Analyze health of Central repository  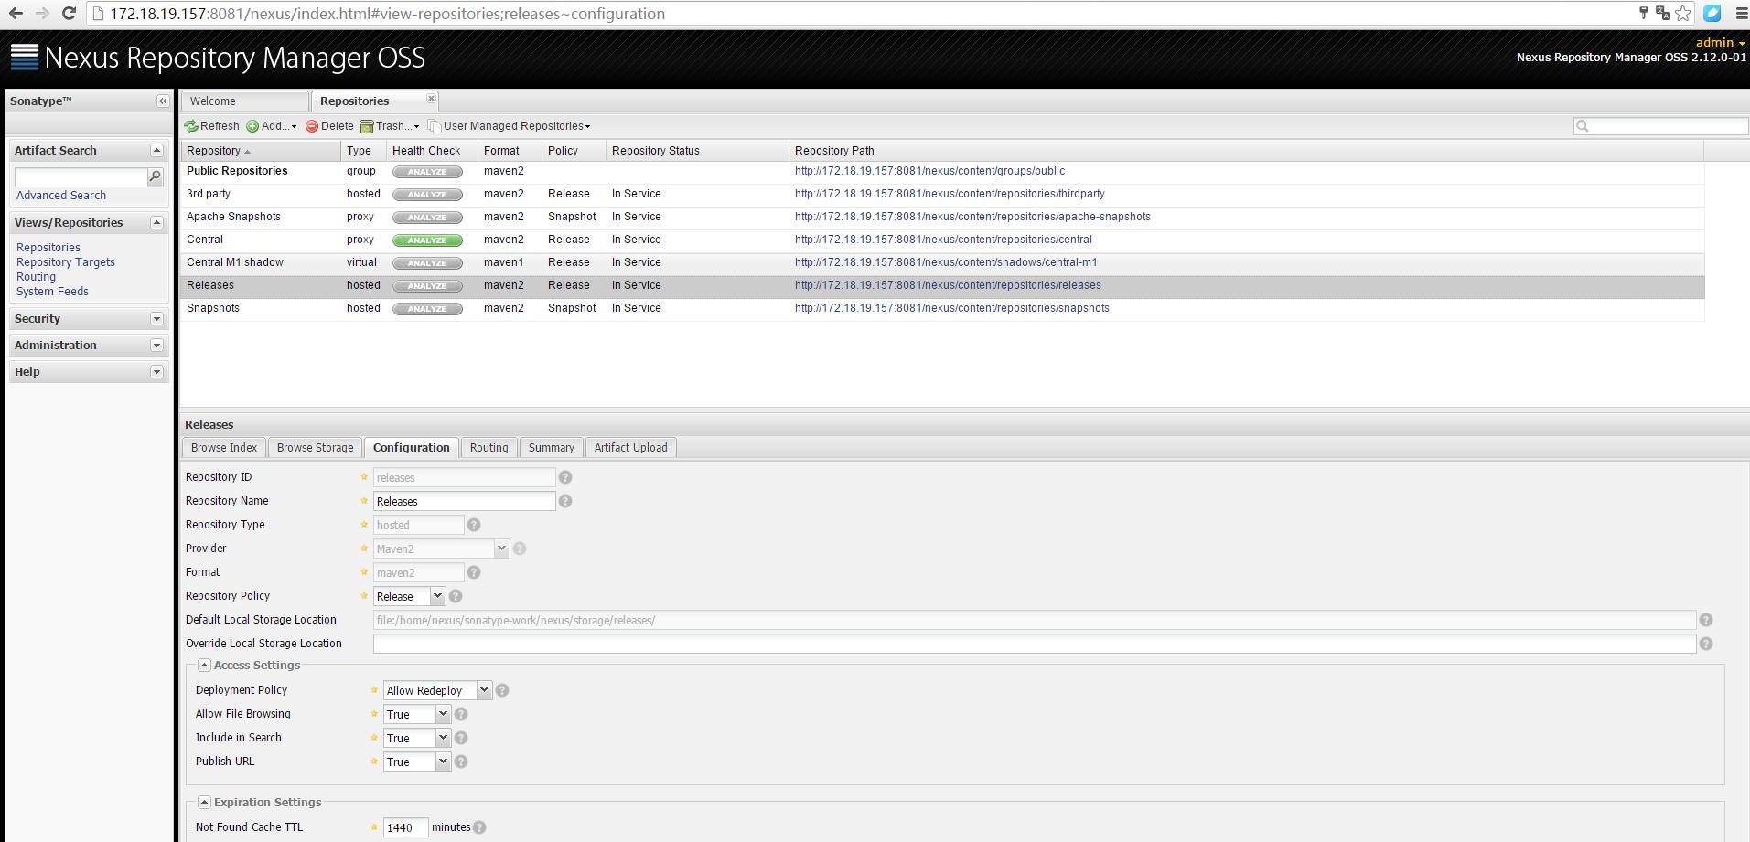pos(427,240)
